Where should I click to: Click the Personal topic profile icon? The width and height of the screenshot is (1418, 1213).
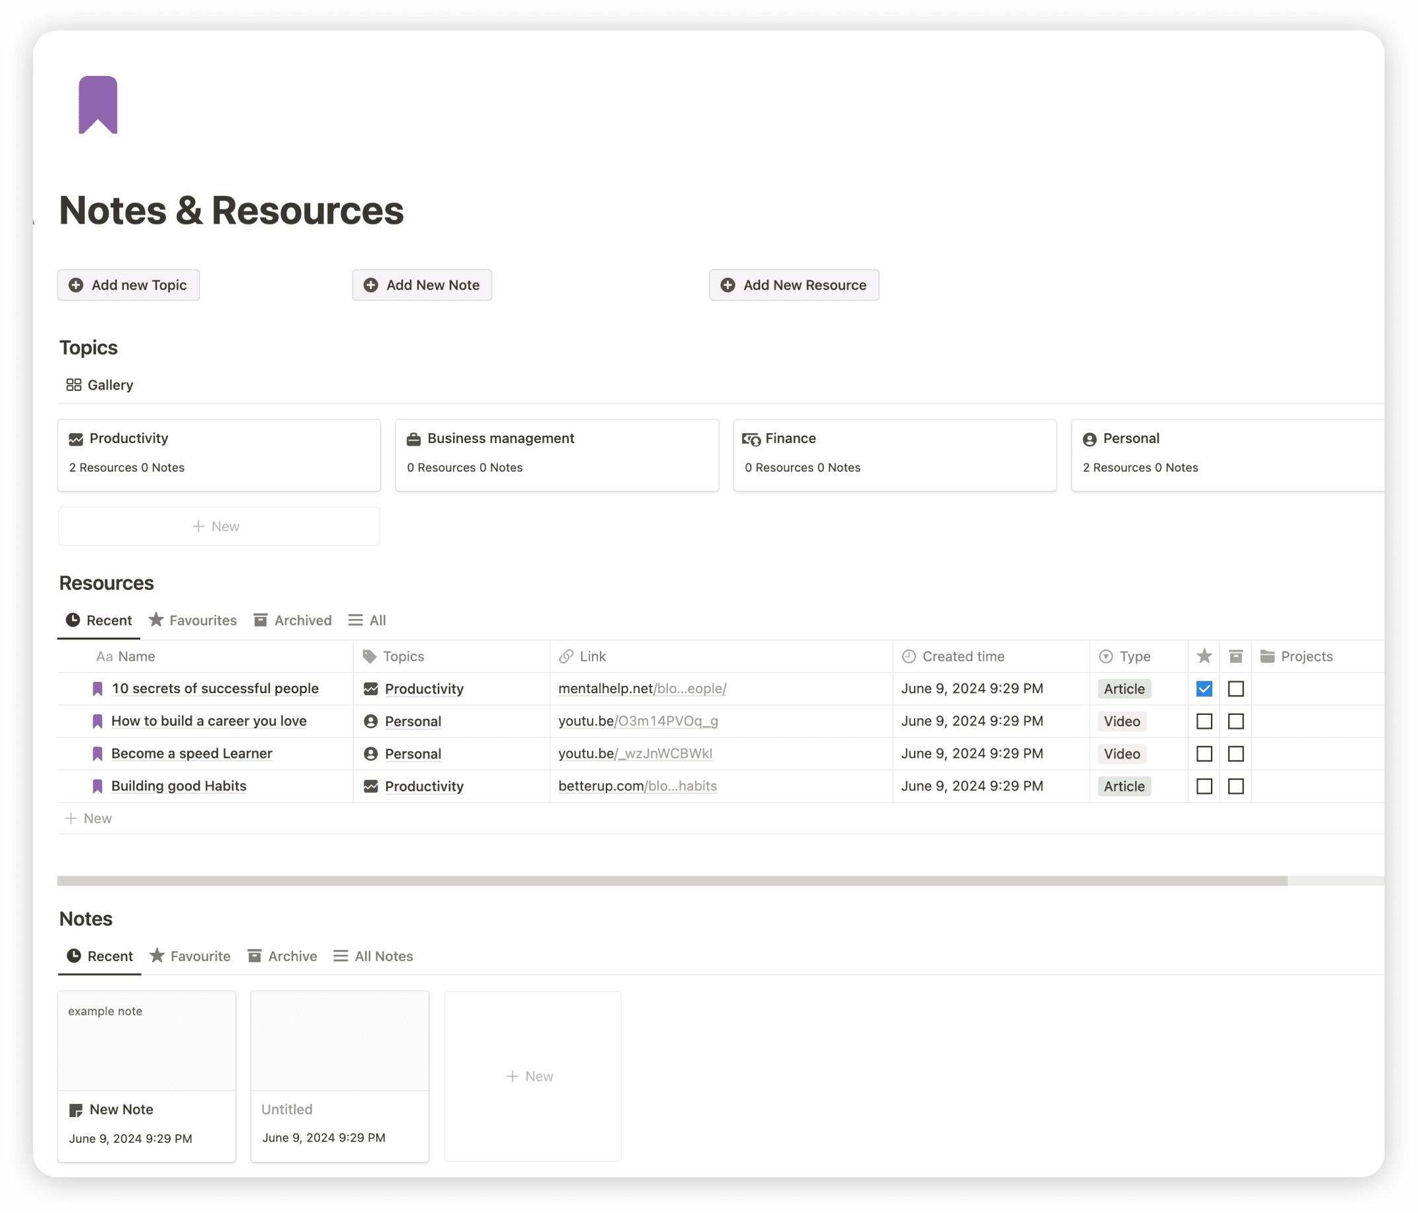(x=1089, y=438)
